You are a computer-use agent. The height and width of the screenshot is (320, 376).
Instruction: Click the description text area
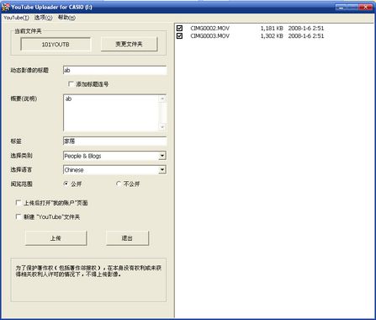tap(111, 113)
